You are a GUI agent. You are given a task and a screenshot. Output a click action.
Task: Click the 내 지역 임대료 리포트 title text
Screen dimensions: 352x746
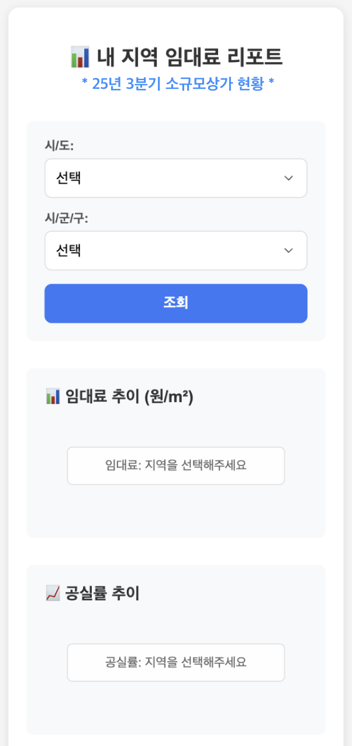pos(187,58)
